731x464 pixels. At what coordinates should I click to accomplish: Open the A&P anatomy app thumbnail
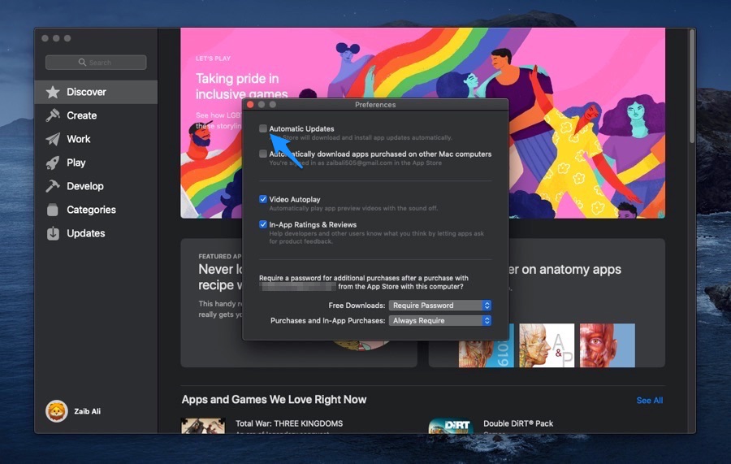tap(547, 345)
